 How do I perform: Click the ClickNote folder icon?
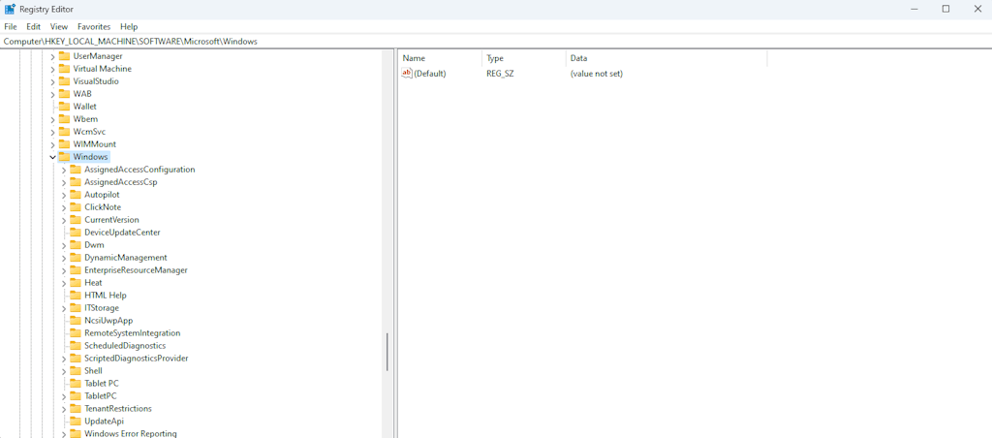[x=76, y=207]
